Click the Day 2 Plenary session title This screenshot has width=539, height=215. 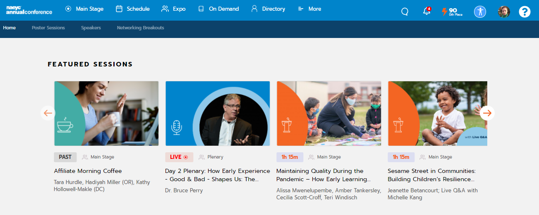tap(218, 175)
